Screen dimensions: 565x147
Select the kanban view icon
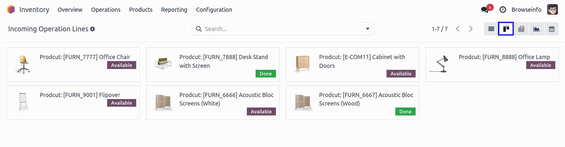point(506,29)
